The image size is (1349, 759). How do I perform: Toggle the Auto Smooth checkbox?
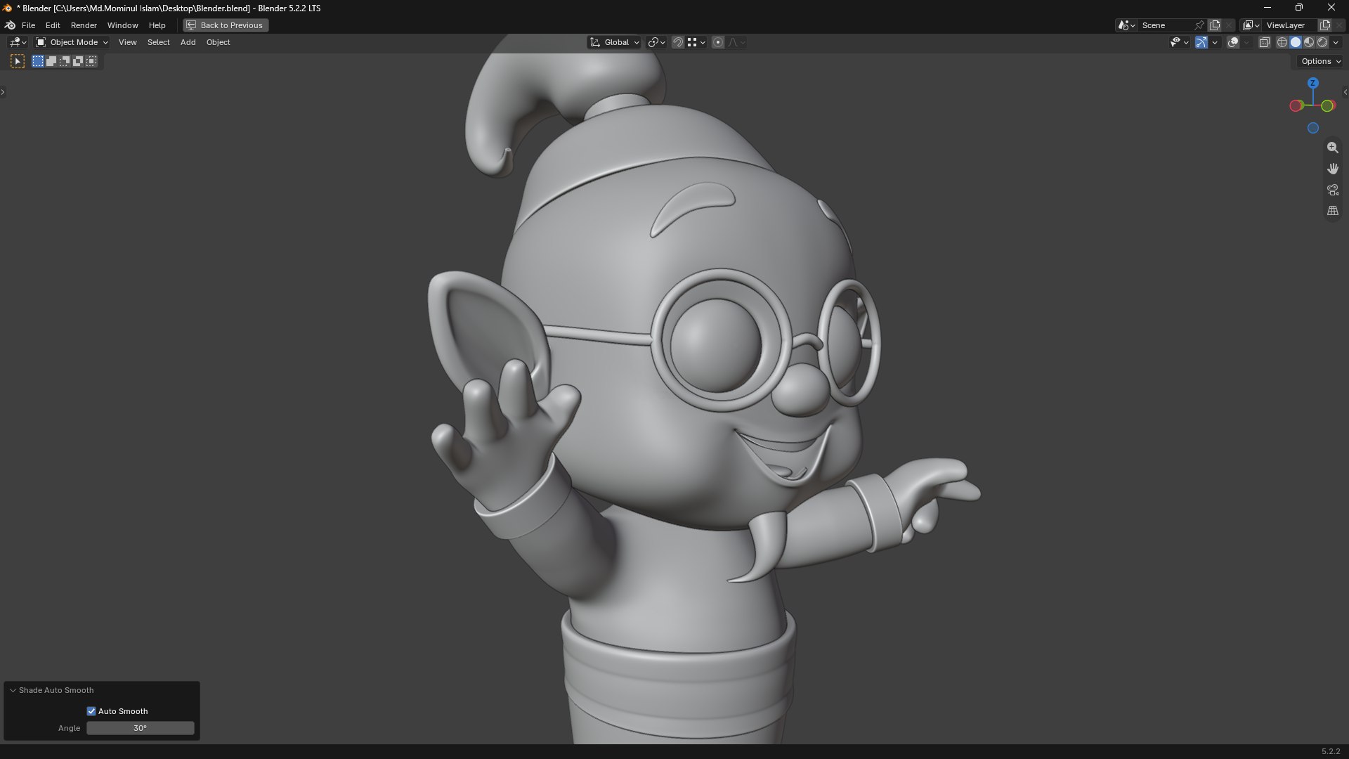91,711
